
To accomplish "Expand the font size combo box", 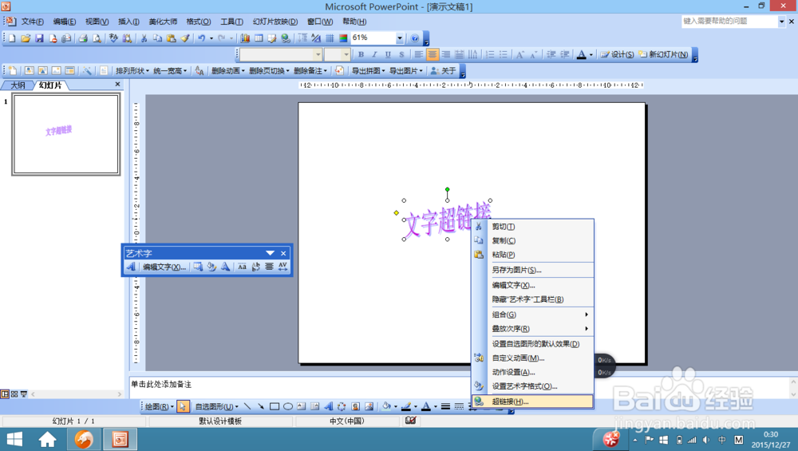I will click(x=346, y=54).
